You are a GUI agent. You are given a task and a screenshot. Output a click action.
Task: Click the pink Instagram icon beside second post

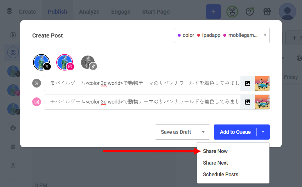click(x=37, y=102)
